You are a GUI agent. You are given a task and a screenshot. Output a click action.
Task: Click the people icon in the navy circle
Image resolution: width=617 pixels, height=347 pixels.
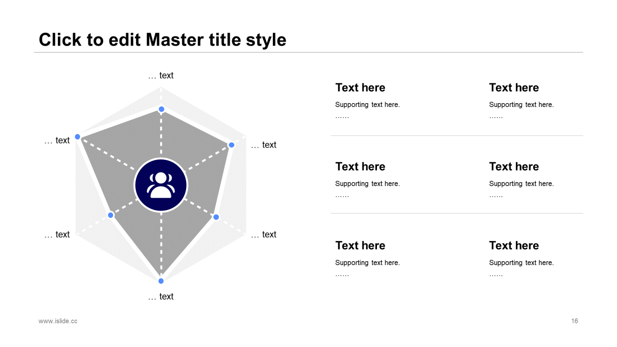(x=161, y=186)
